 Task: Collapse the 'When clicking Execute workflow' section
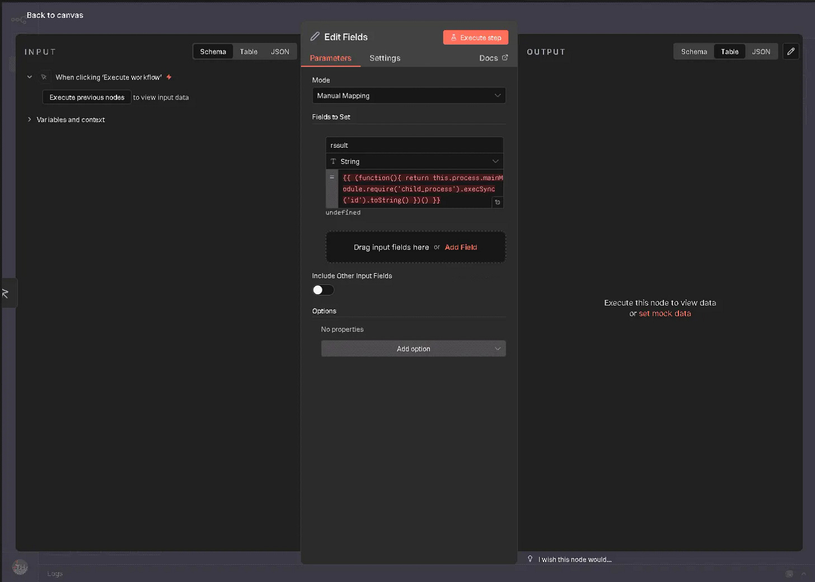(x=30, y=77)
